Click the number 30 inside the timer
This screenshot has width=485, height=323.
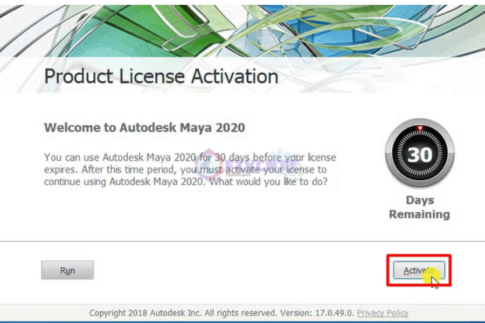click(420, 155)
